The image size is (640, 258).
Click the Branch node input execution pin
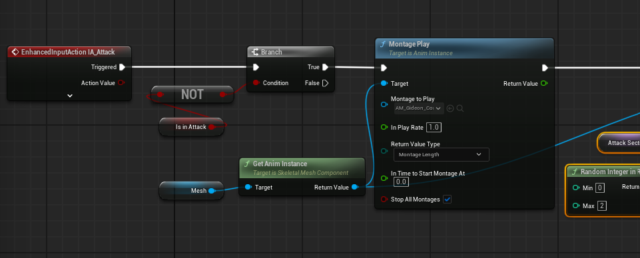tap(256, 67)
